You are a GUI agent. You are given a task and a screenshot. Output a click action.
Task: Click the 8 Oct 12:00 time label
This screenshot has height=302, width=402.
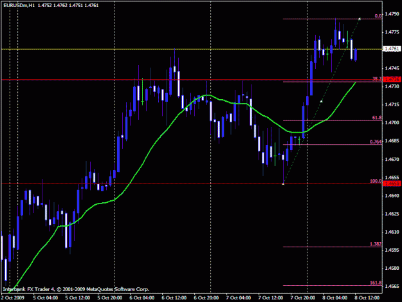tap(367, 297)
